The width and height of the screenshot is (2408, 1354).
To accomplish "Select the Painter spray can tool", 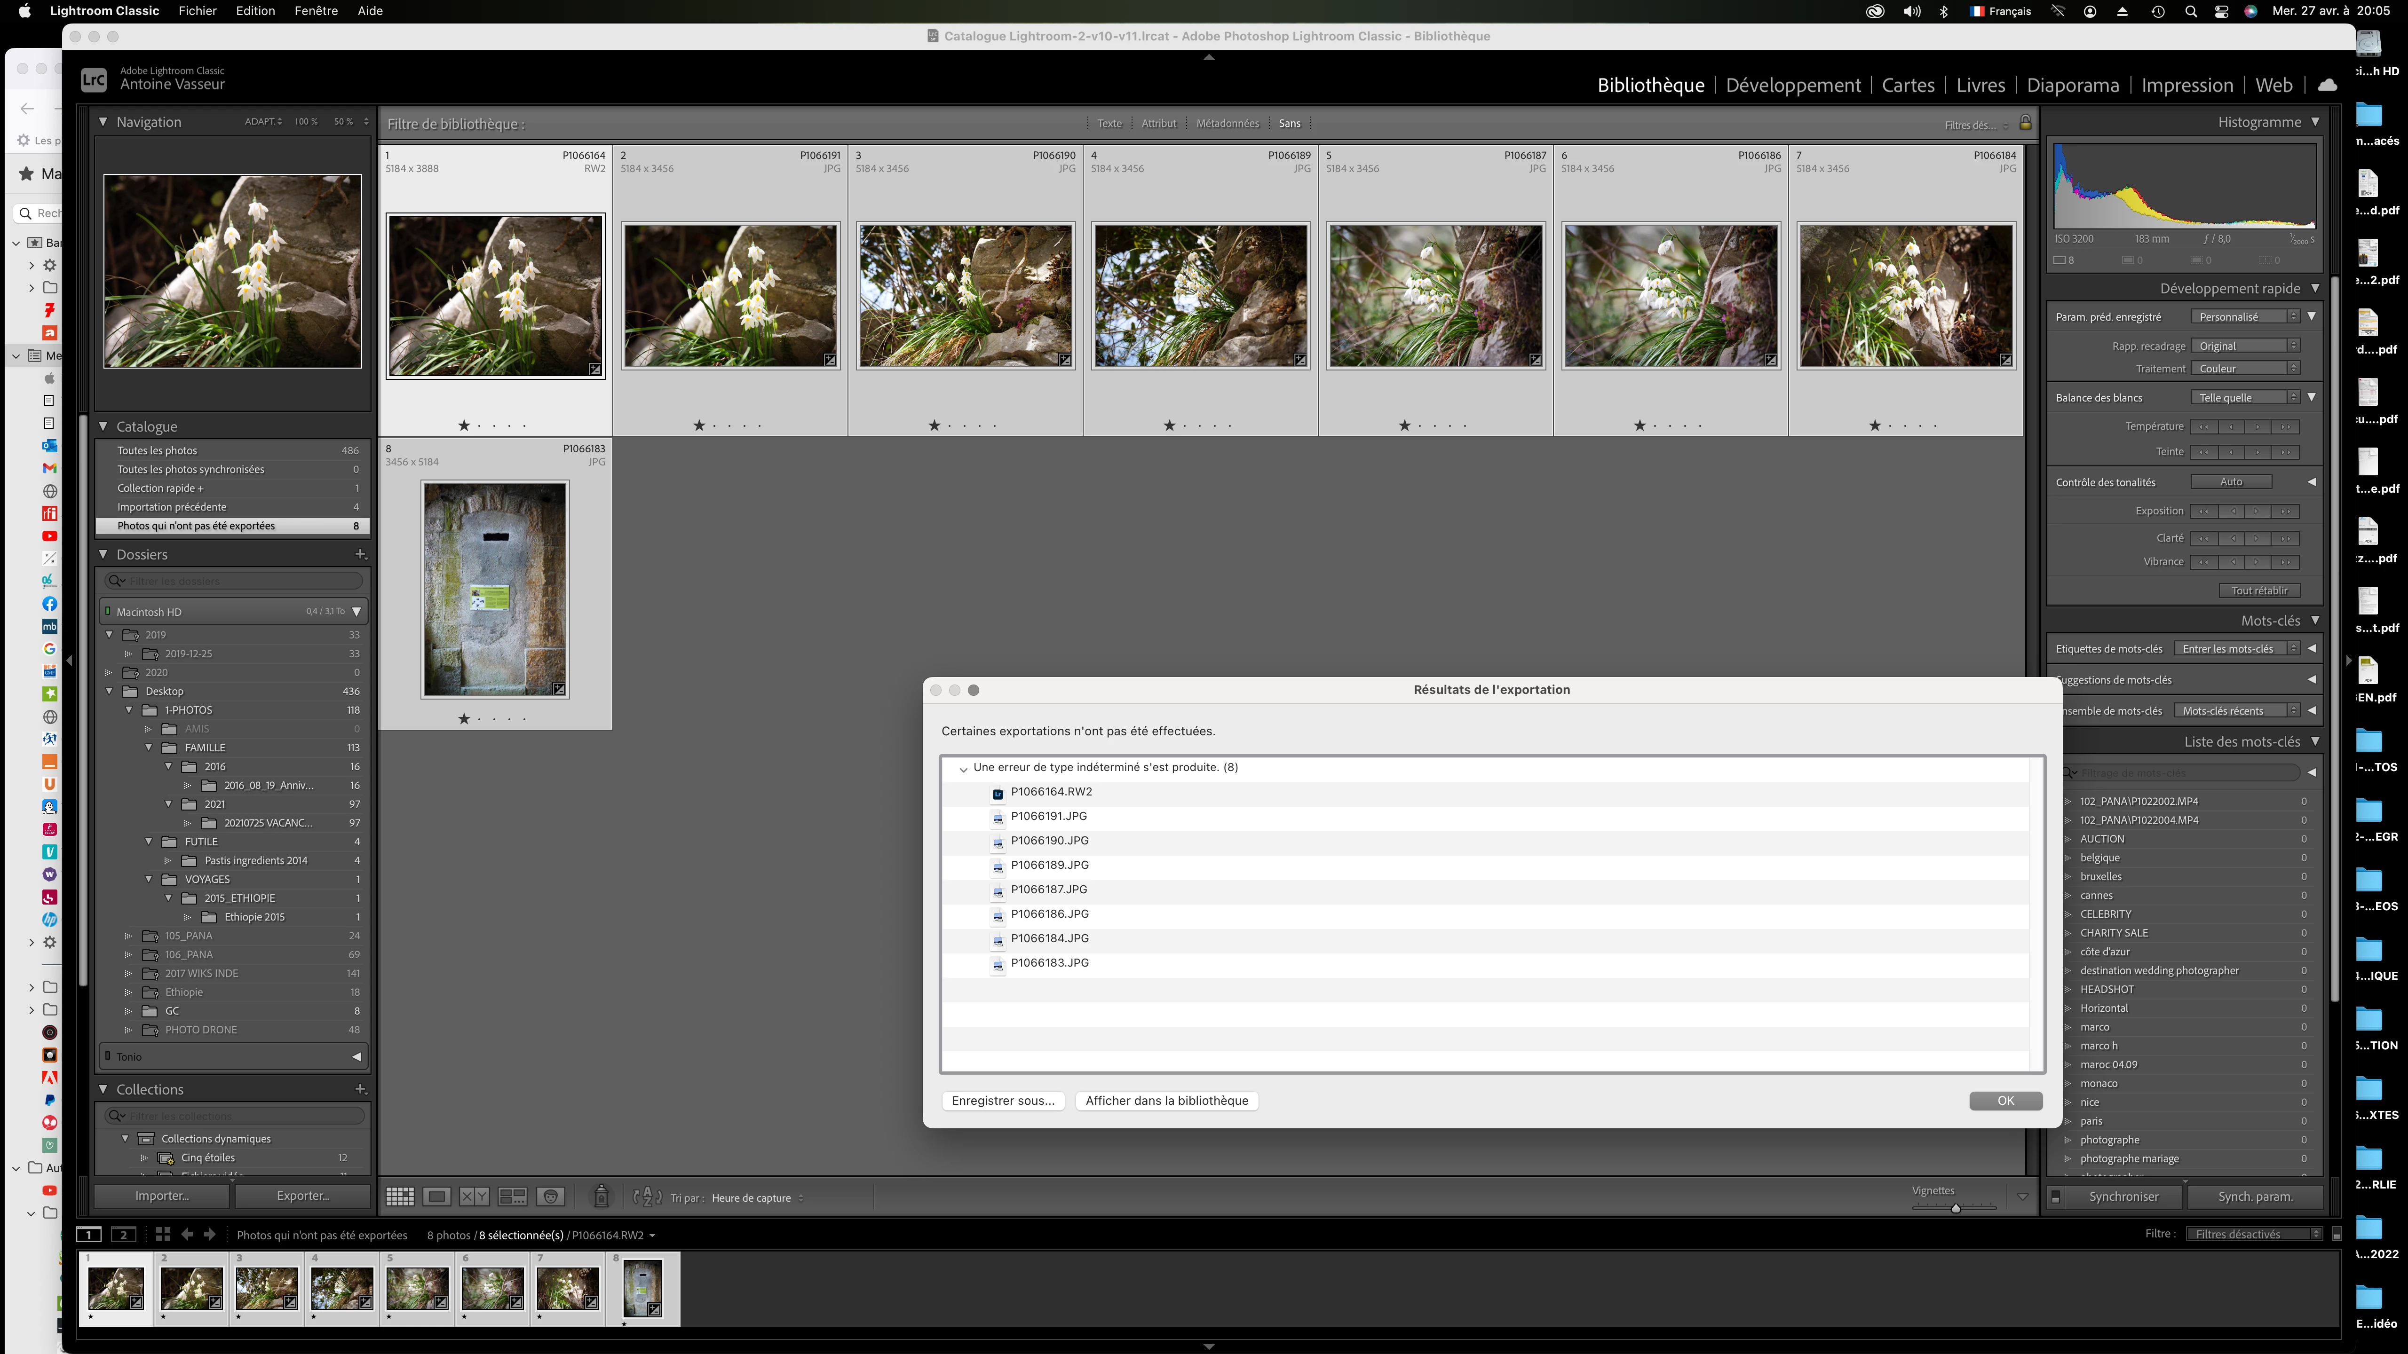I will click(602, 1196).
